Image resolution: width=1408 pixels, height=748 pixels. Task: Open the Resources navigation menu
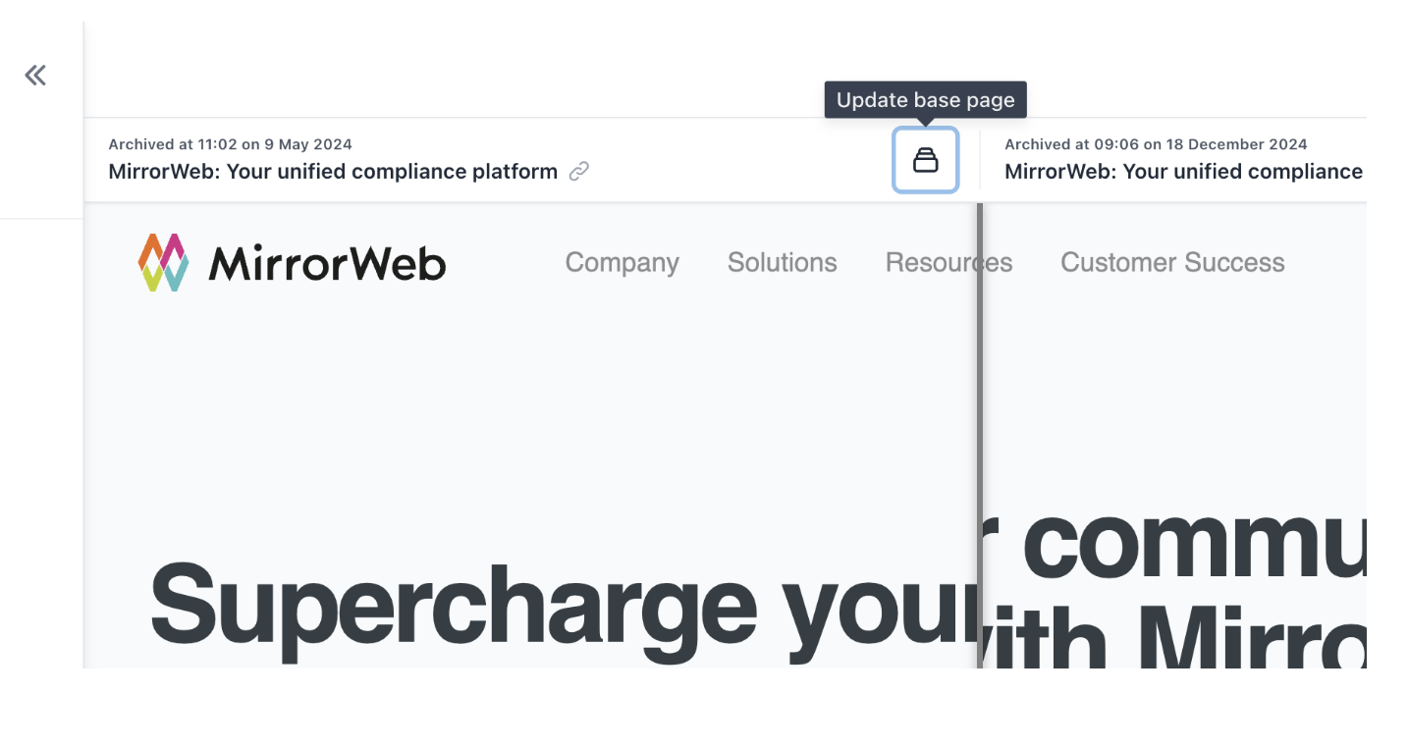pyautogui.click(x=948, y=262)
